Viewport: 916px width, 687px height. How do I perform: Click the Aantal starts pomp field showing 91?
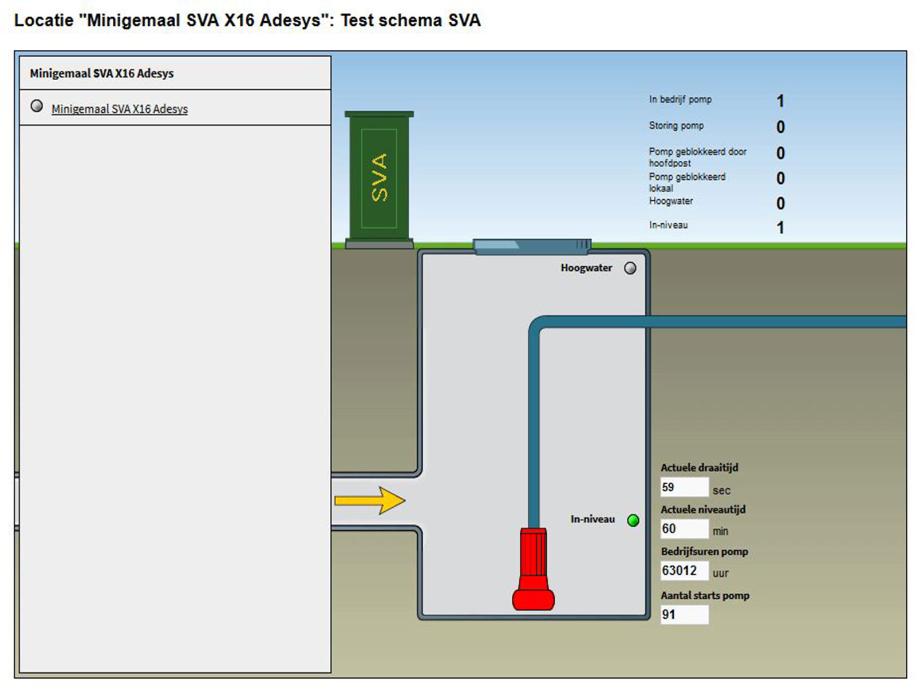[x=684, y=614]
